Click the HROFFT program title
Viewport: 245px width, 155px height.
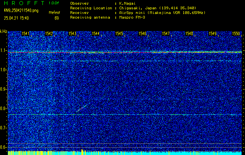pos(25,3)
